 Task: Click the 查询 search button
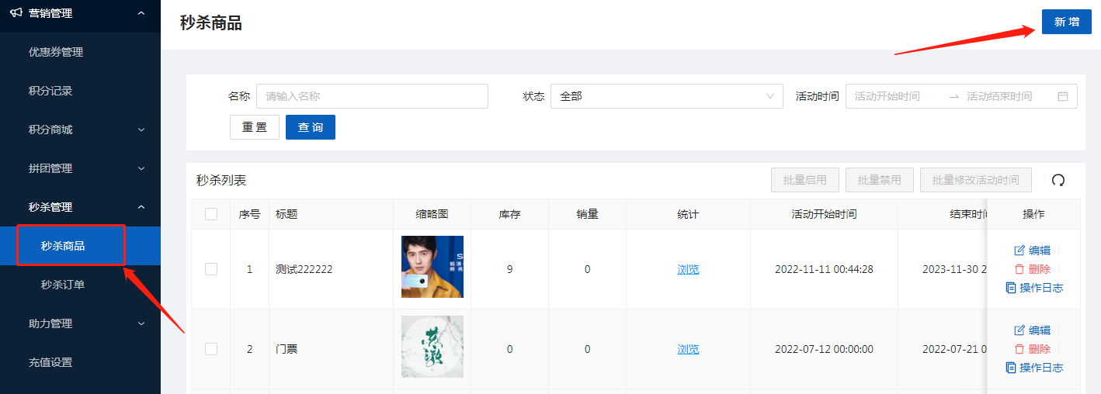311,127
